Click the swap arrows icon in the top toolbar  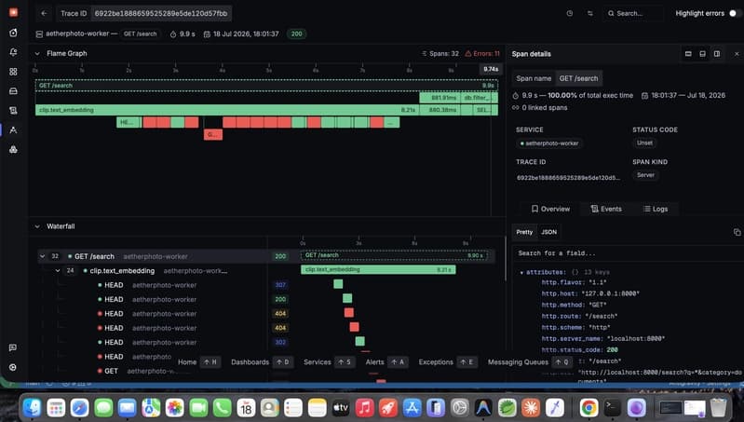(x=589, y=13)
